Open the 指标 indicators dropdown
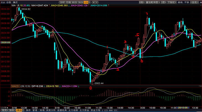 (12, 110)
